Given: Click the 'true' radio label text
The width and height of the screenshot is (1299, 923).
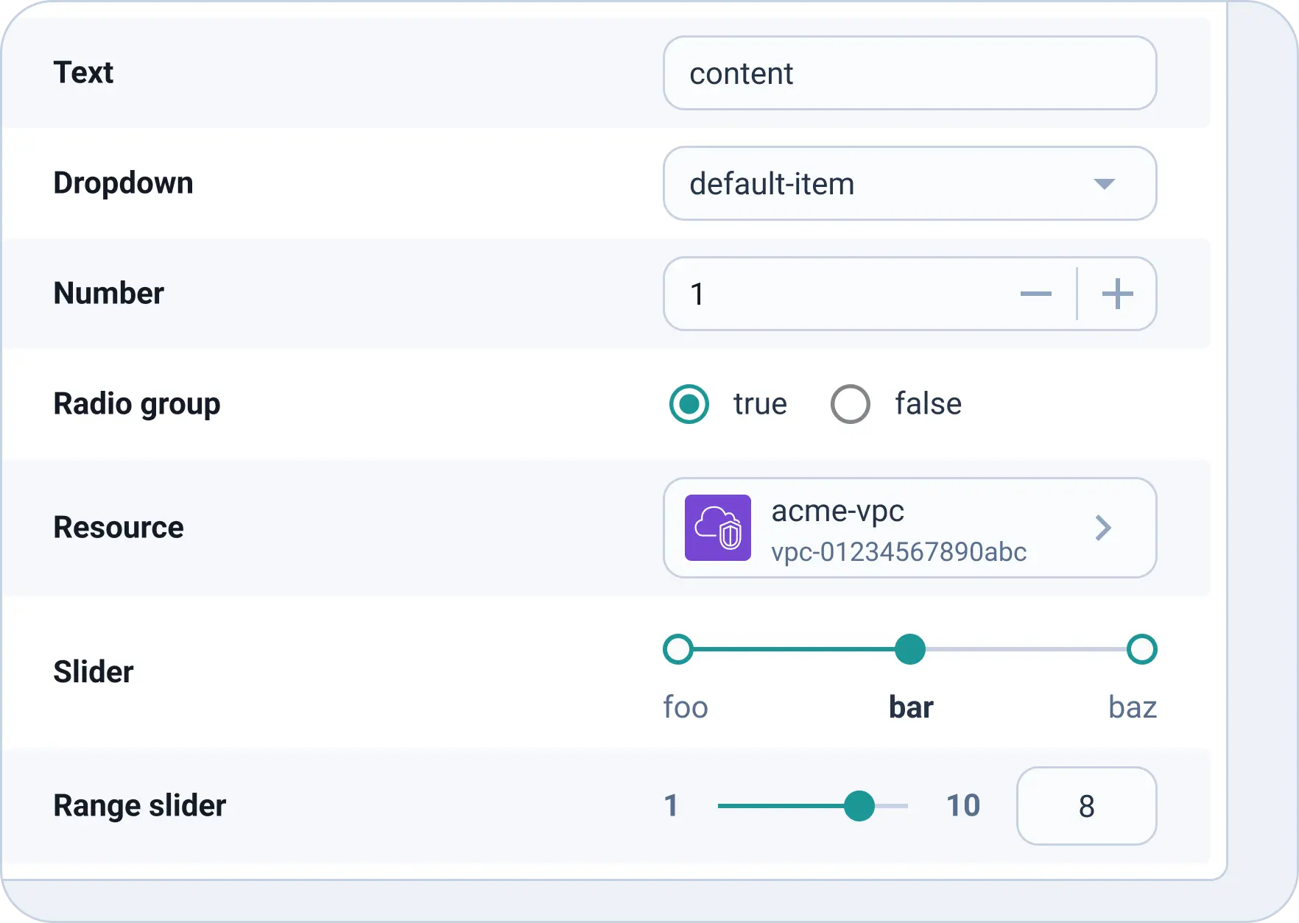Looking at the screenshot, I should (760, 404).
